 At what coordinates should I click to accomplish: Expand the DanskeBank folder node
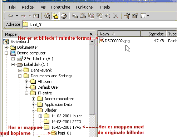point(20,70)
